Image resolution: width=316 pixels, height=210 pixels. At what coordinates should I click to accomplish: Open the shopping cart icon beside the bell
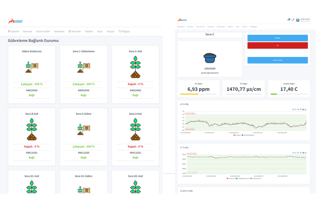[288, 20]
